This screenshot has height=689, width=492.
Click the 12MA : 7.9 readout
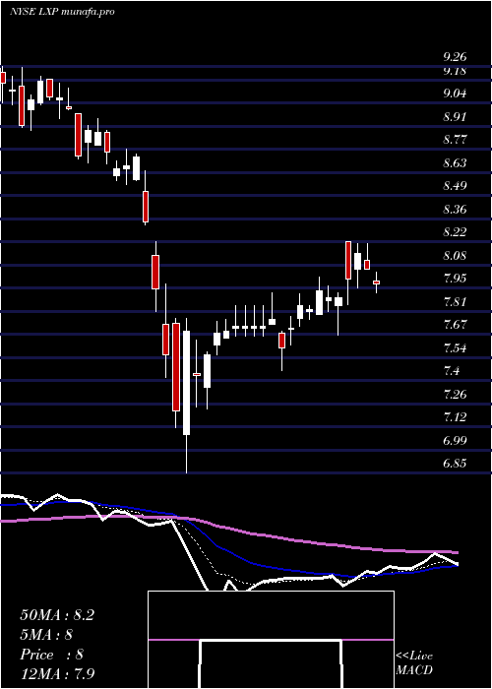(x=58, y=673)
